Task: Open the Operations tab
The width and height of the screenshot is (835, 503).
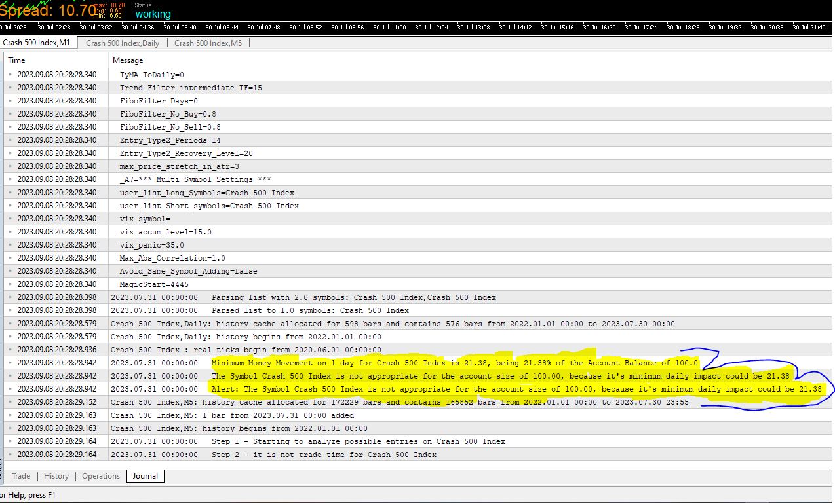Action: tap(101, 476)
